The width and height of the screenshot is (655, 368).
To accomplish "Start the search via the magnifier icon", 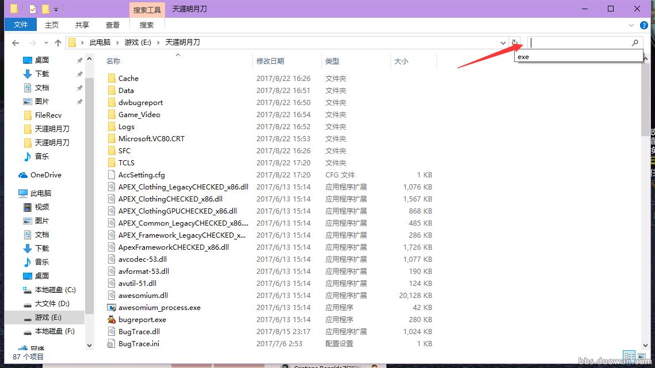I will tap(634, 42).
